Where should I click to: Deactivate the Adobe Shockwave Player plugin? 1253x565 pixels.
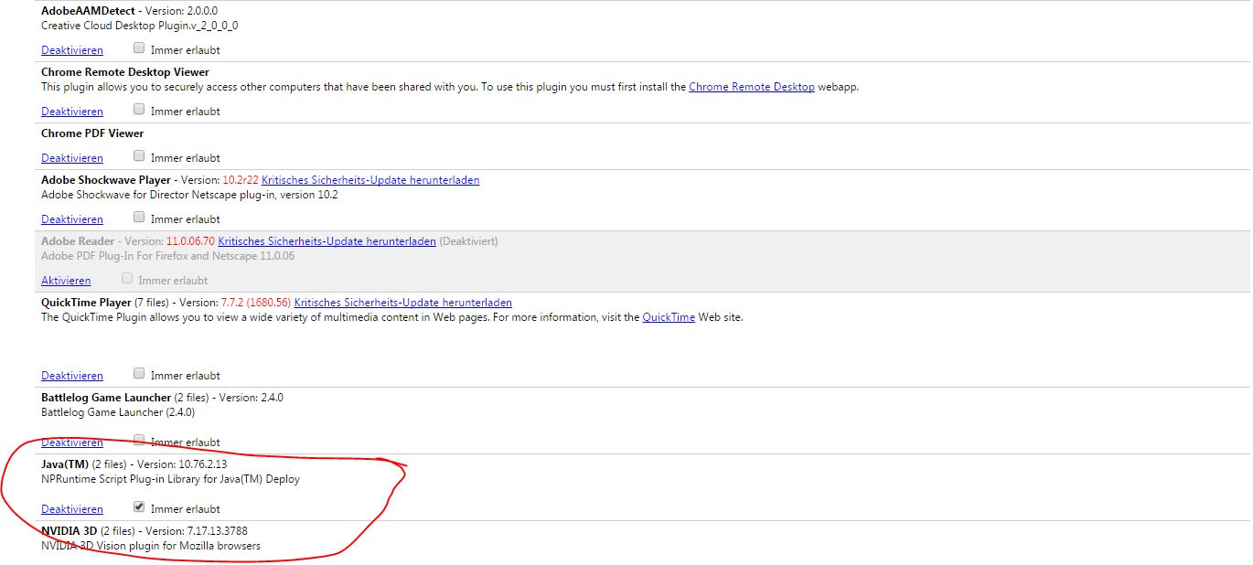point(72,219)
